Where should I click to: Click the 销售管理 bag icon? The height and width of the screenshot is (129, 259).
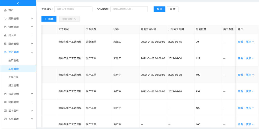(x=5, y=27)
